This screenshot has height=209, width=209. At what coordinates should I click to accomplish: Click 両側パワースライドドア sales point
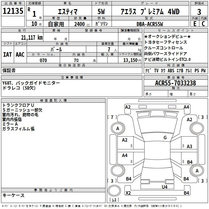[166, 54]
